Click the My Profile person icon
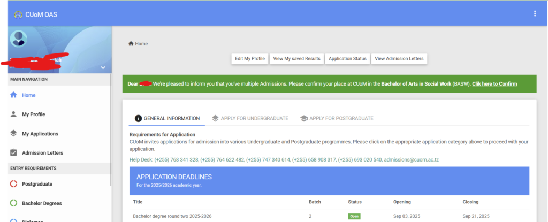 [14, 114]
